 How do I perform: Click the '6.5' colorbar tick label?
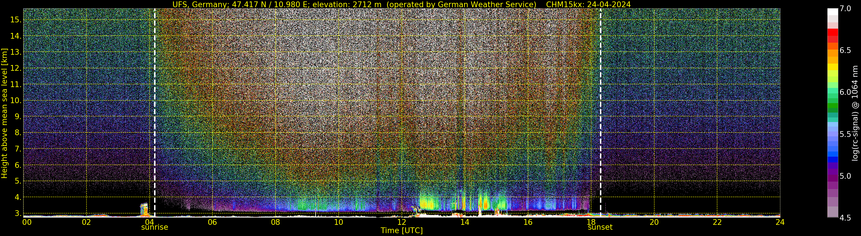[845, 50]
